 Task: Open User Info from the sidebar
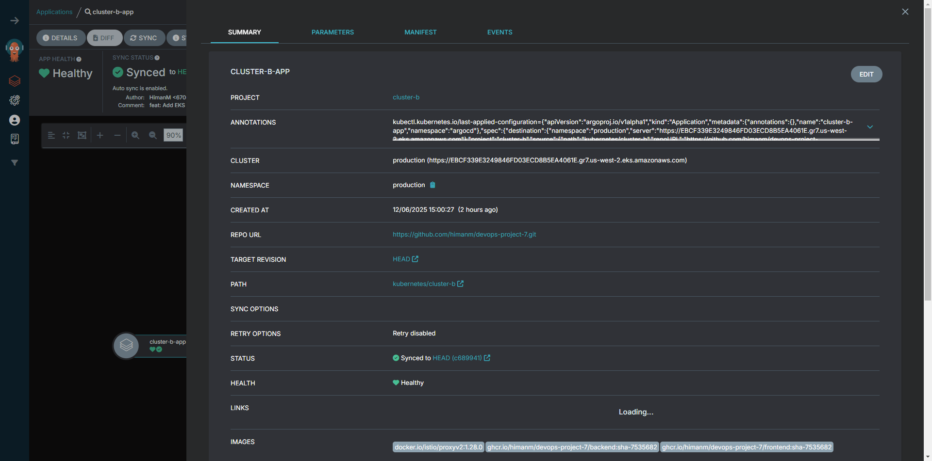(15, 120)
